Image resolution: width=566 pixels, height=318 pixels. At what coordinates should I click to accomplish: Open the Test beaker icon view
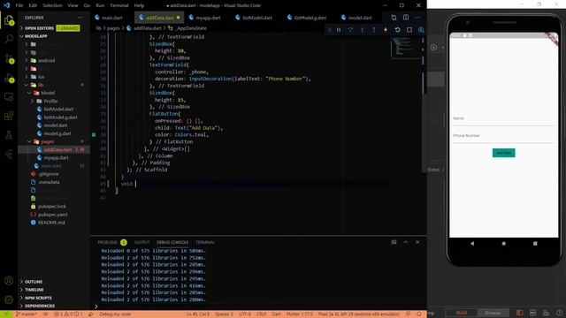click(x=9, y=135)
